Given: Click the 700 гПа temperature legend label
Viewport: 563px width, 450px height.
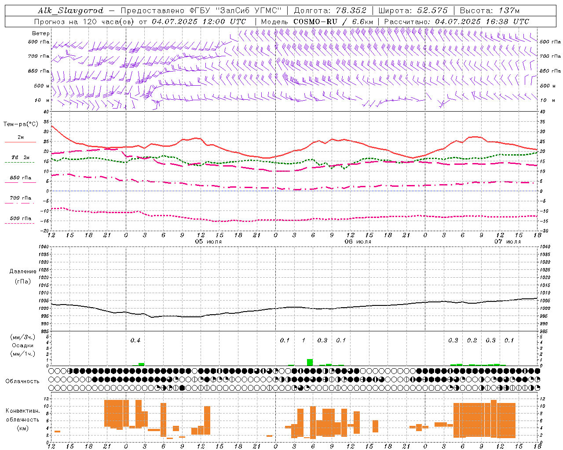Looking at the screenshot, I should 21,198.
